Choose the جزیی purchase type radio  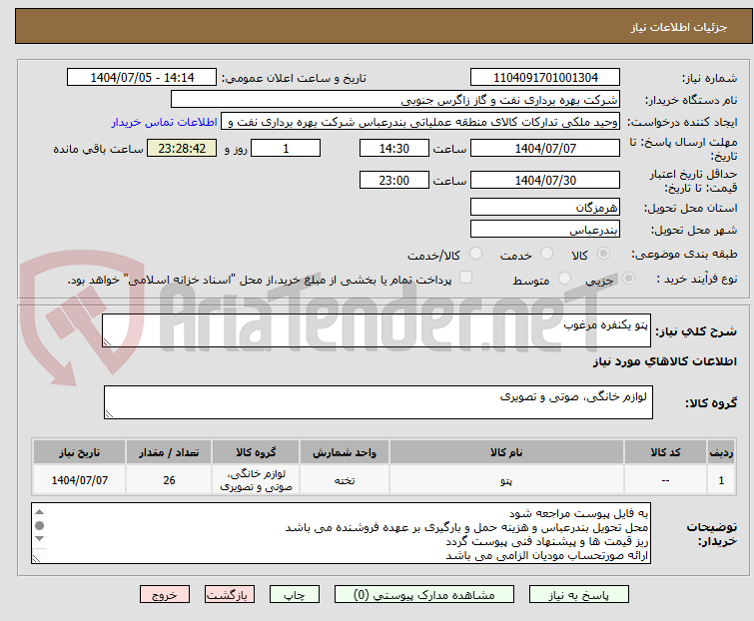click(x=628, y=279)
